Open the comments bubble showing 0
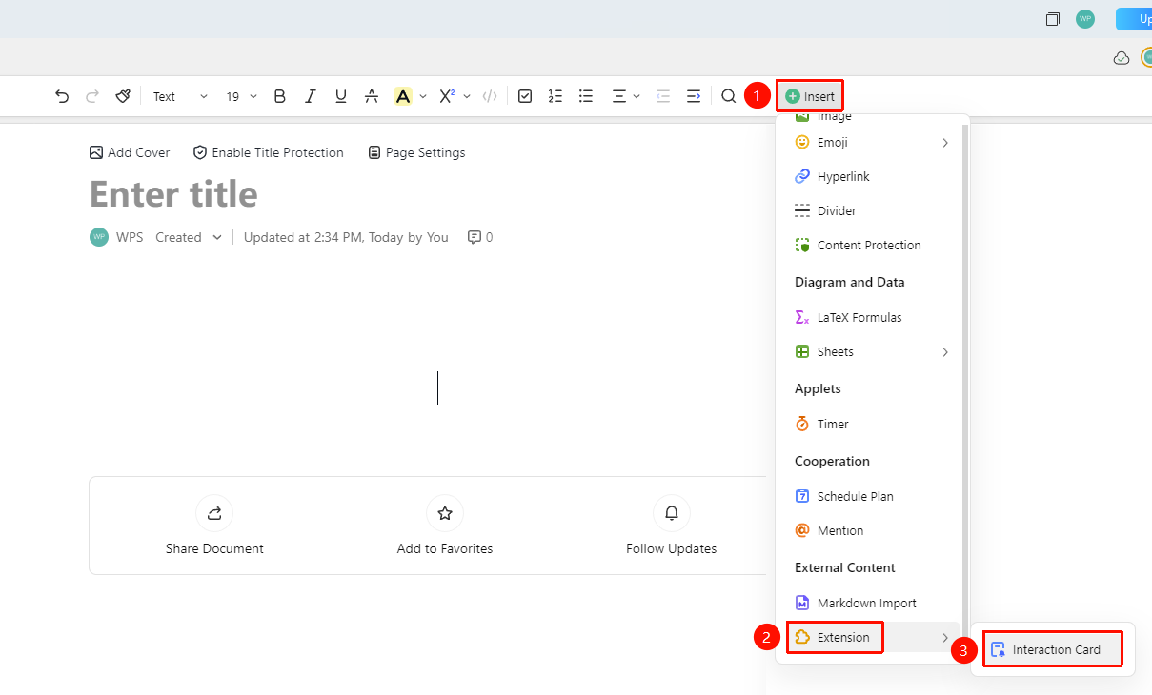The image size is (1152, 695). pos(480,237)
